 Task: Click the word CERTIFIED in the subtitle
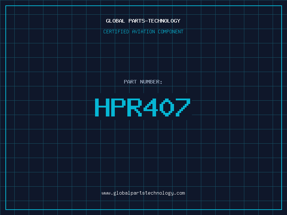coord(116,32)
